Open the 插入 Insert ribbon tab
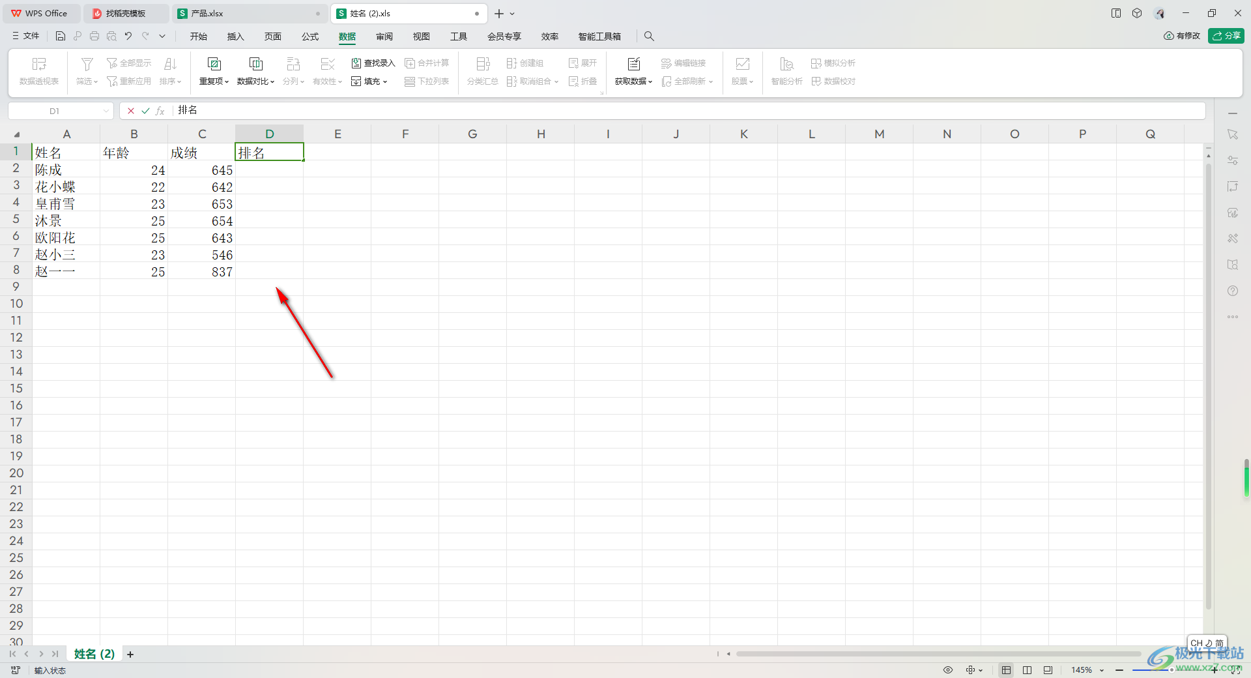Viewport: 1251px width, 678px height. 235,37
